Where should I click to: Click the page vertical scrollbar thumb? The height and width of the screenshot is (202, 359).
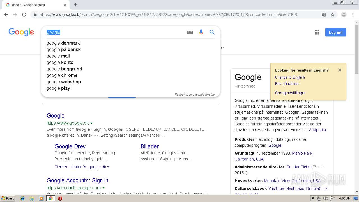357,49
